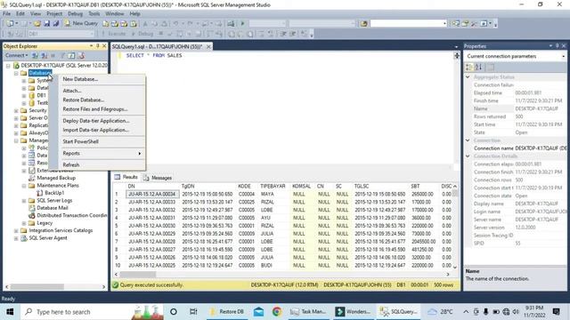Open the Connect dropdown in Object Explorer
The width and height of the screenshot is (570, 320).
(17, 55)
